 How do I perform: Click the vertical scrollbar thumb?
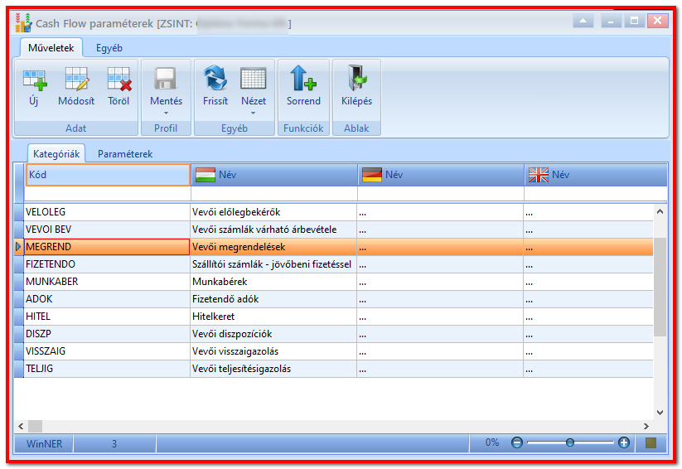click(660, 288)
